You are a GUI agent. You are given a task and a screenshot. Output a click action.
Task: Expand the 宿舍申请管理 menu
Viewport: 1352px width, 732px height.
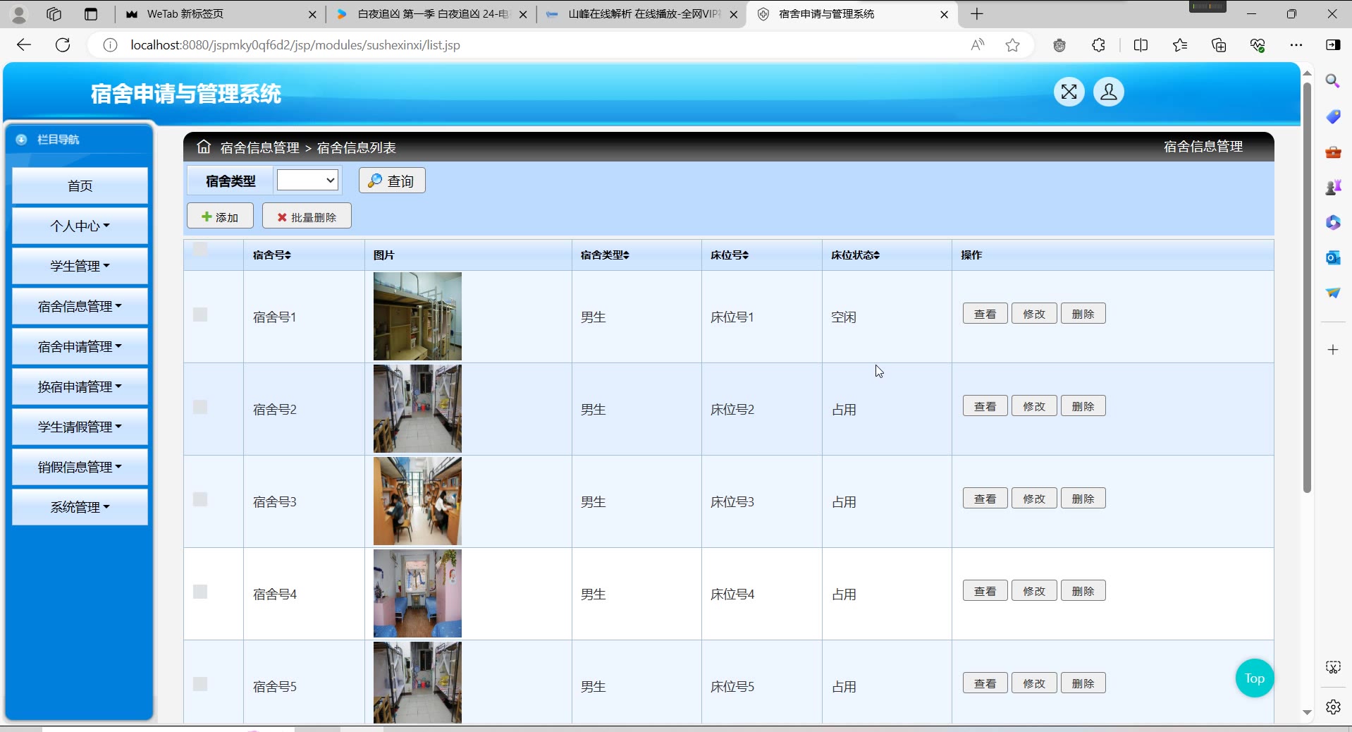(80, 346)
